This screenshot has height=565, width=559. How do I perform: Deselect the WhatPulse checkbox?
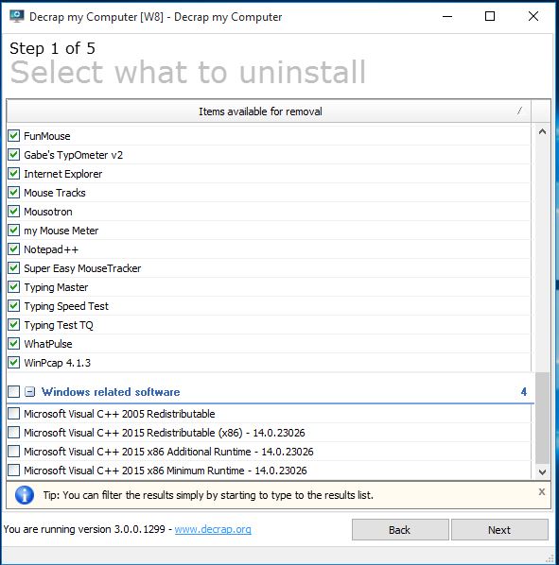pyautogui.click(x=13, y=343)
